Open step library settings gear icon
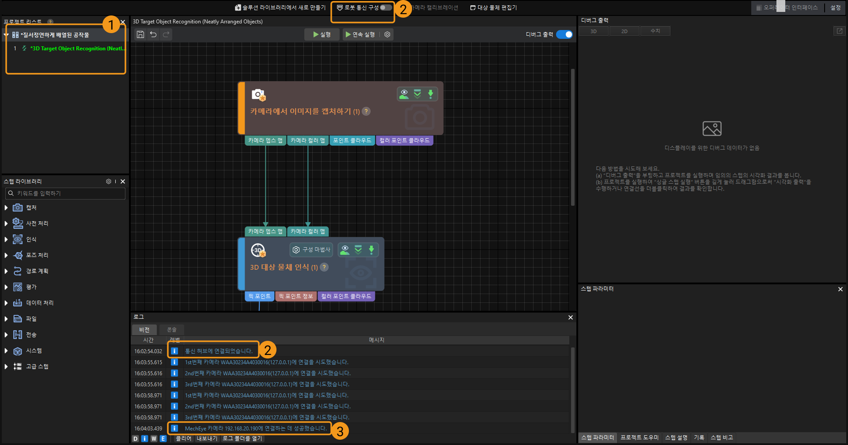Screen dimensions: 848x445 click(x=109, y=181)
